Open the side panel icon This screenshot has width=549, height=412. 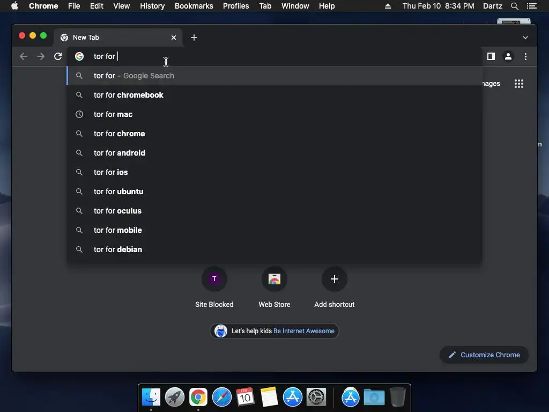click(491, 56)
